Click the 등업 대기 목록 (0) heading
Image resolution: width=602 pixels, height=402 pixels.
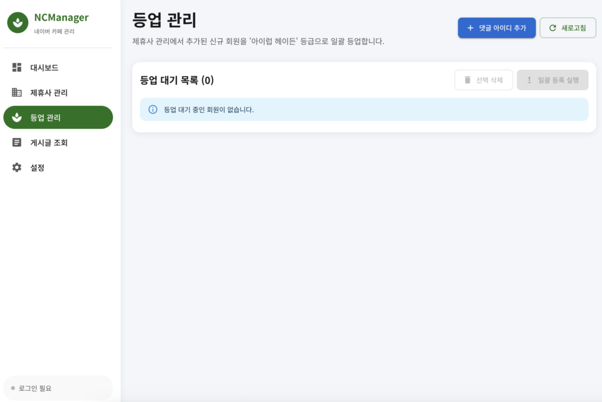coord(177,81)
